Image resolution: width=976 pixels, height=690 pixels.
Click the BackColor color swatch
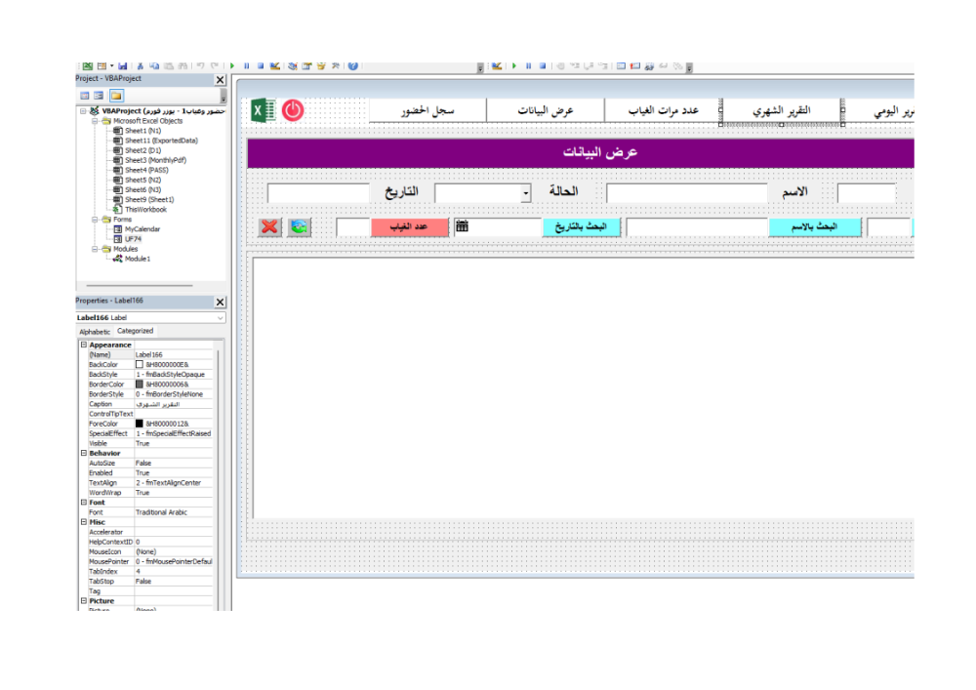[140, 365]
